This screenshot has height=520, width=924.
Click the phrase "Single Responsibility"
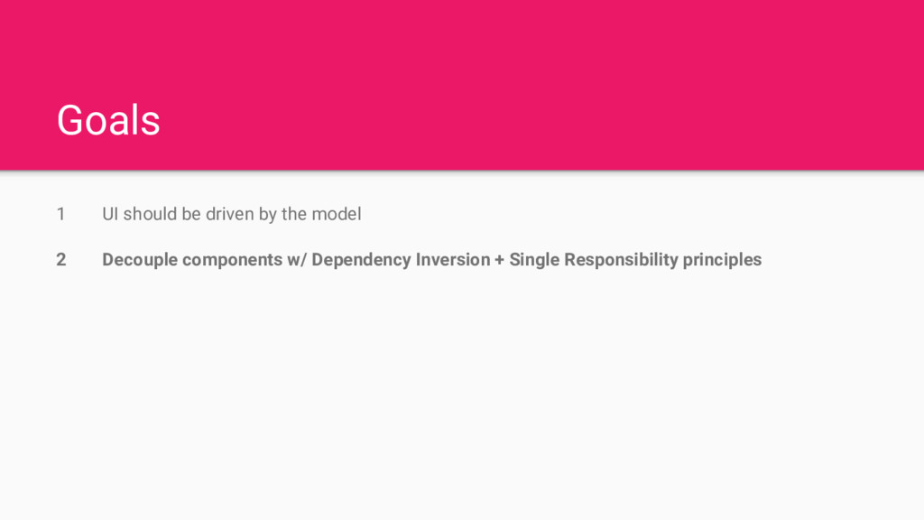click(x=594, y=260)
